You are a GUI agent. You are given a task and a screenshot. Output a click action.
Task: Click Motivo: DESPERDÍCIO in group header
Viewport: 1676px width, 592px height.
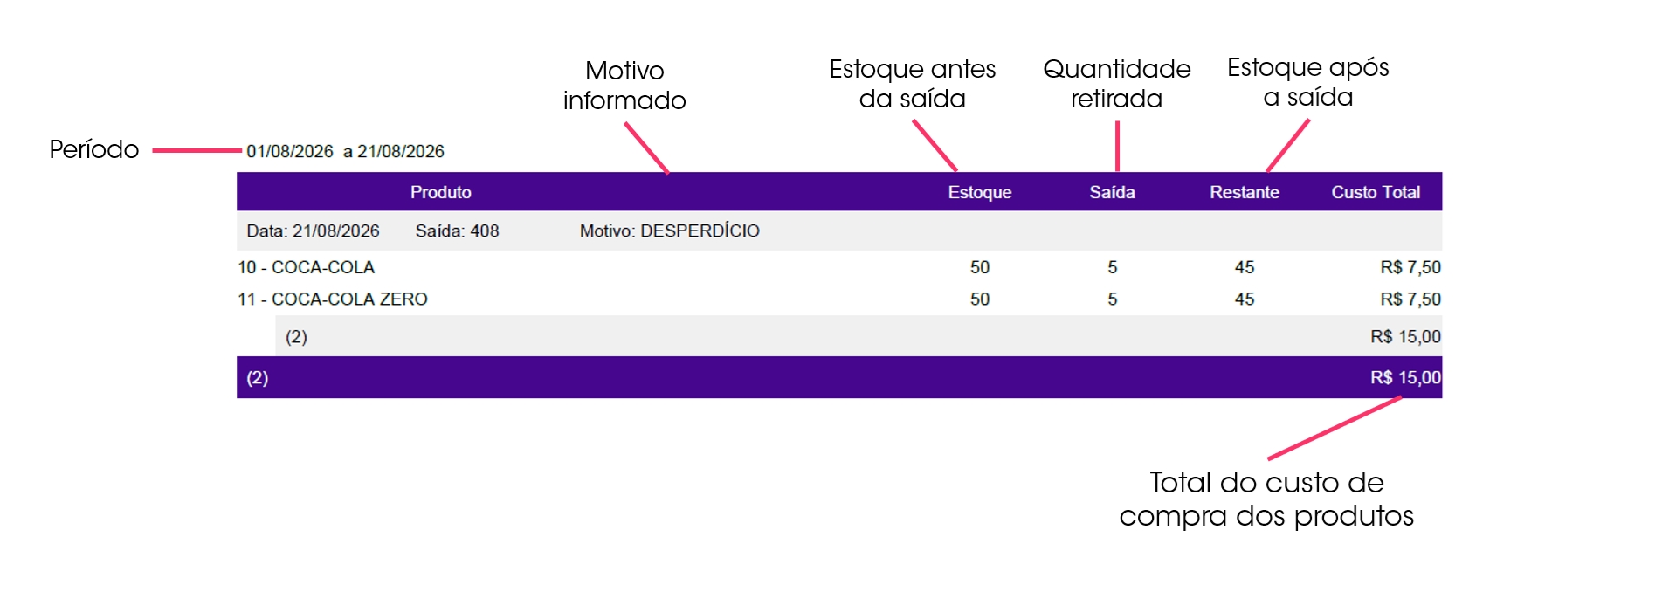pyautogui.click(x=669, y=231)
